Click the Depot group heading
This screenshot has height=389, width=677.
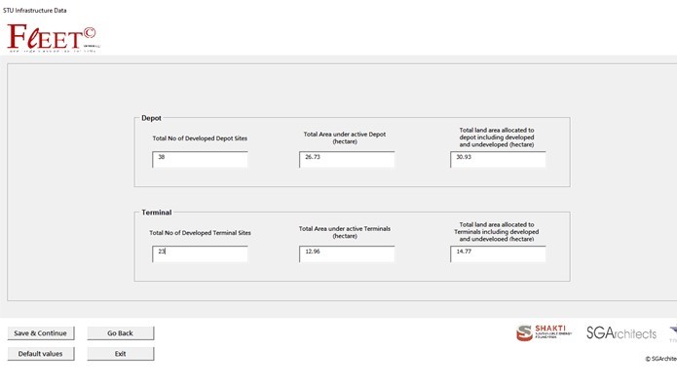click(x=151, y=118)
